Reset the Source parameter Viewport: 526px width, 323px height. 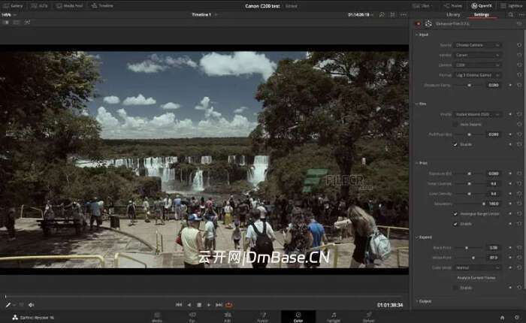click(519, 45)
